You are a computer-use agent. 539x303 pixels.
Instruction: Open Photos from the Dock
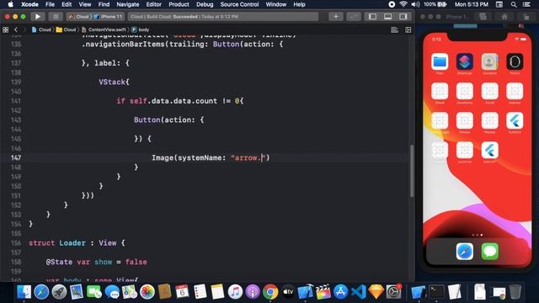(147, 292)
